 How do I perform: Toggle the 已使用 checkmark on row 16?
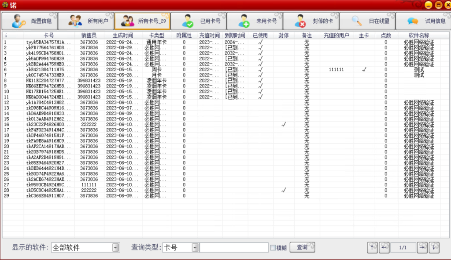284,125
